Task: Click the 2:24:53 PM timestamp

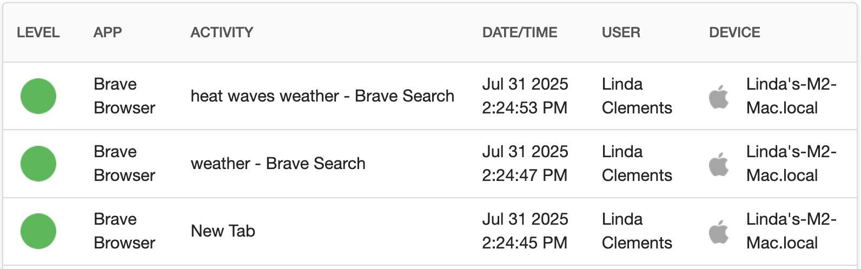Action: point(525,108)
